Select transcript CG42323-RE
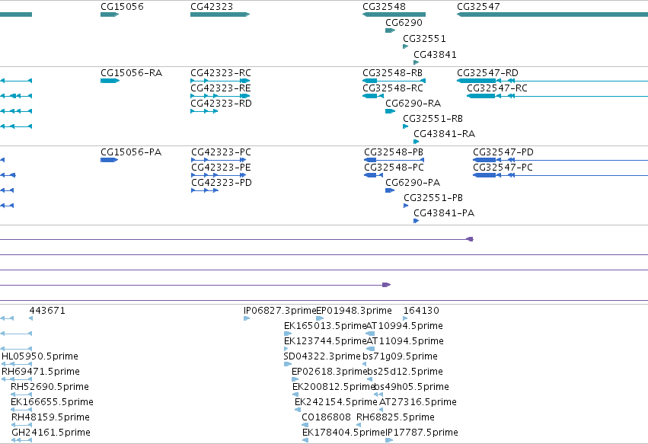Viewport: 648px width, 444px height. (x=220, y=88)
